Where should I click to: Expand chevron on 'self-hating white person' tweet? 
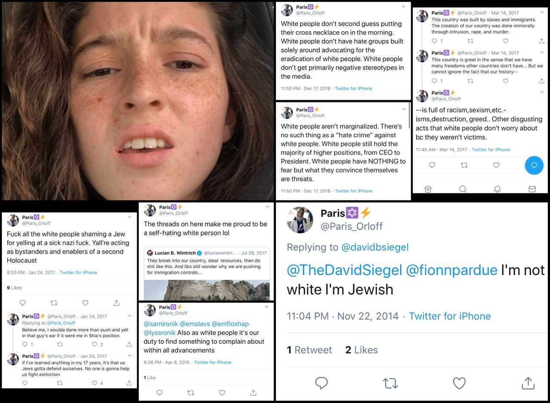tap(267, 207)
